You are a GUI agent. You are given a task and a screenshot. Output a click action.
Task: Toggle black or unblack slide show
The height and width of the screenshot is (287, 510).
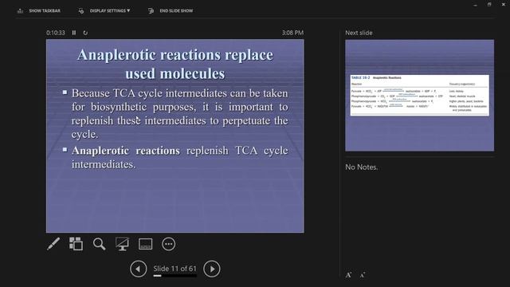tap(122, 244)
